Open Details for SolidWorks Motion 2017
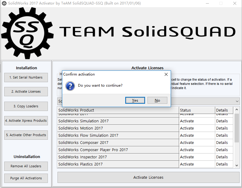 (x=224, y=128)
